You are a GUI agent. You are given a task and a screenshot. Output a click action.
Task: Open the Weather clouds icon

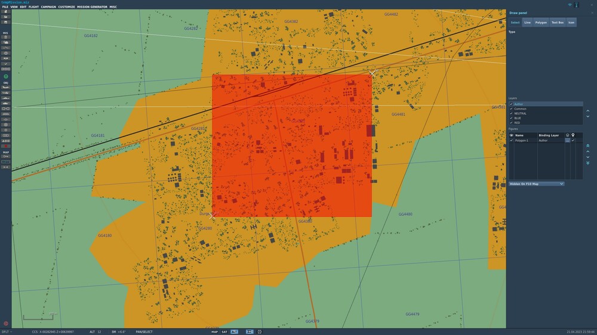6,42
